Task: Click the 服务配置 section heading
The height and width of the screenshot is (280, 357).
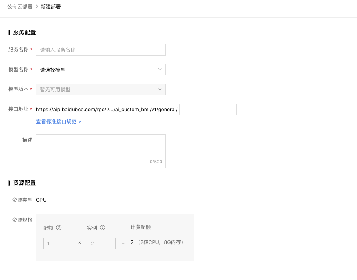Action: point(24,32)
